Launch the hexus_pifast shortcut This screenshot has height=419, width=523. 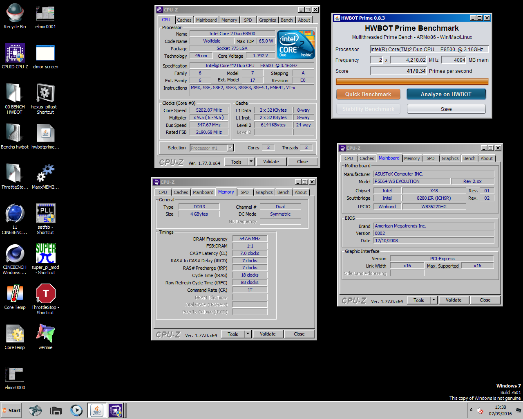[45, 99]
